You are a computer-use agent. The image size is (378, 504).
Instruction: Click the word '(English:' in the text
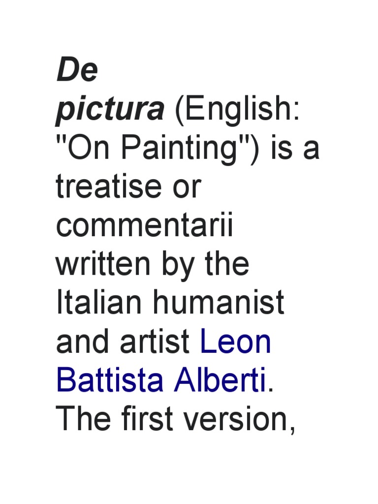235,111
